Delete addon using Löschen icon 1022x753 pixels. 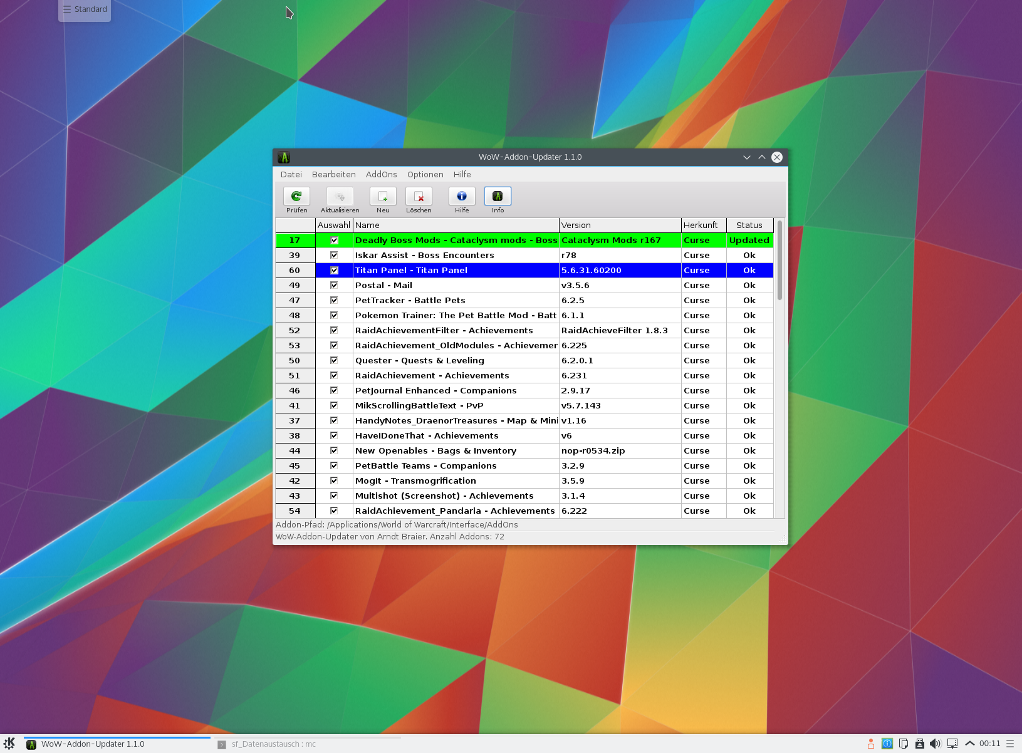click(x=419, y=196)
